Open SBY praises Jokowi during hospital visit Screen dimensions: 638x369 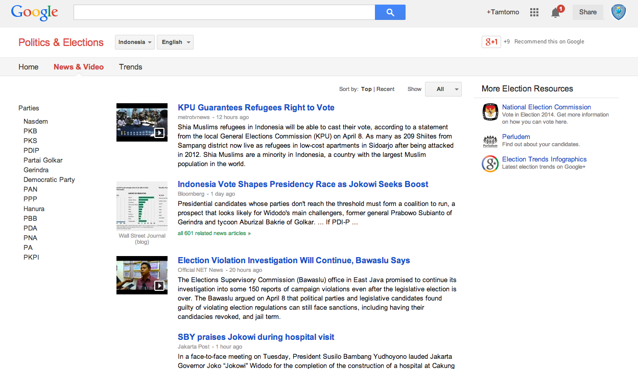[x=256, y=337]
